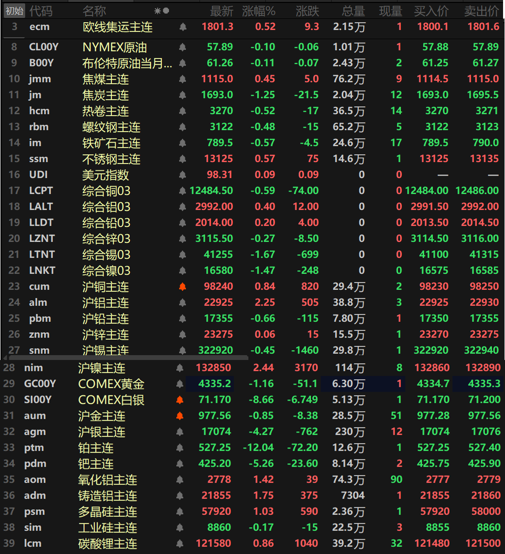Click the red bell beside COMEX白银
This screenshot has height=554, width=505.
coord(180,400)
